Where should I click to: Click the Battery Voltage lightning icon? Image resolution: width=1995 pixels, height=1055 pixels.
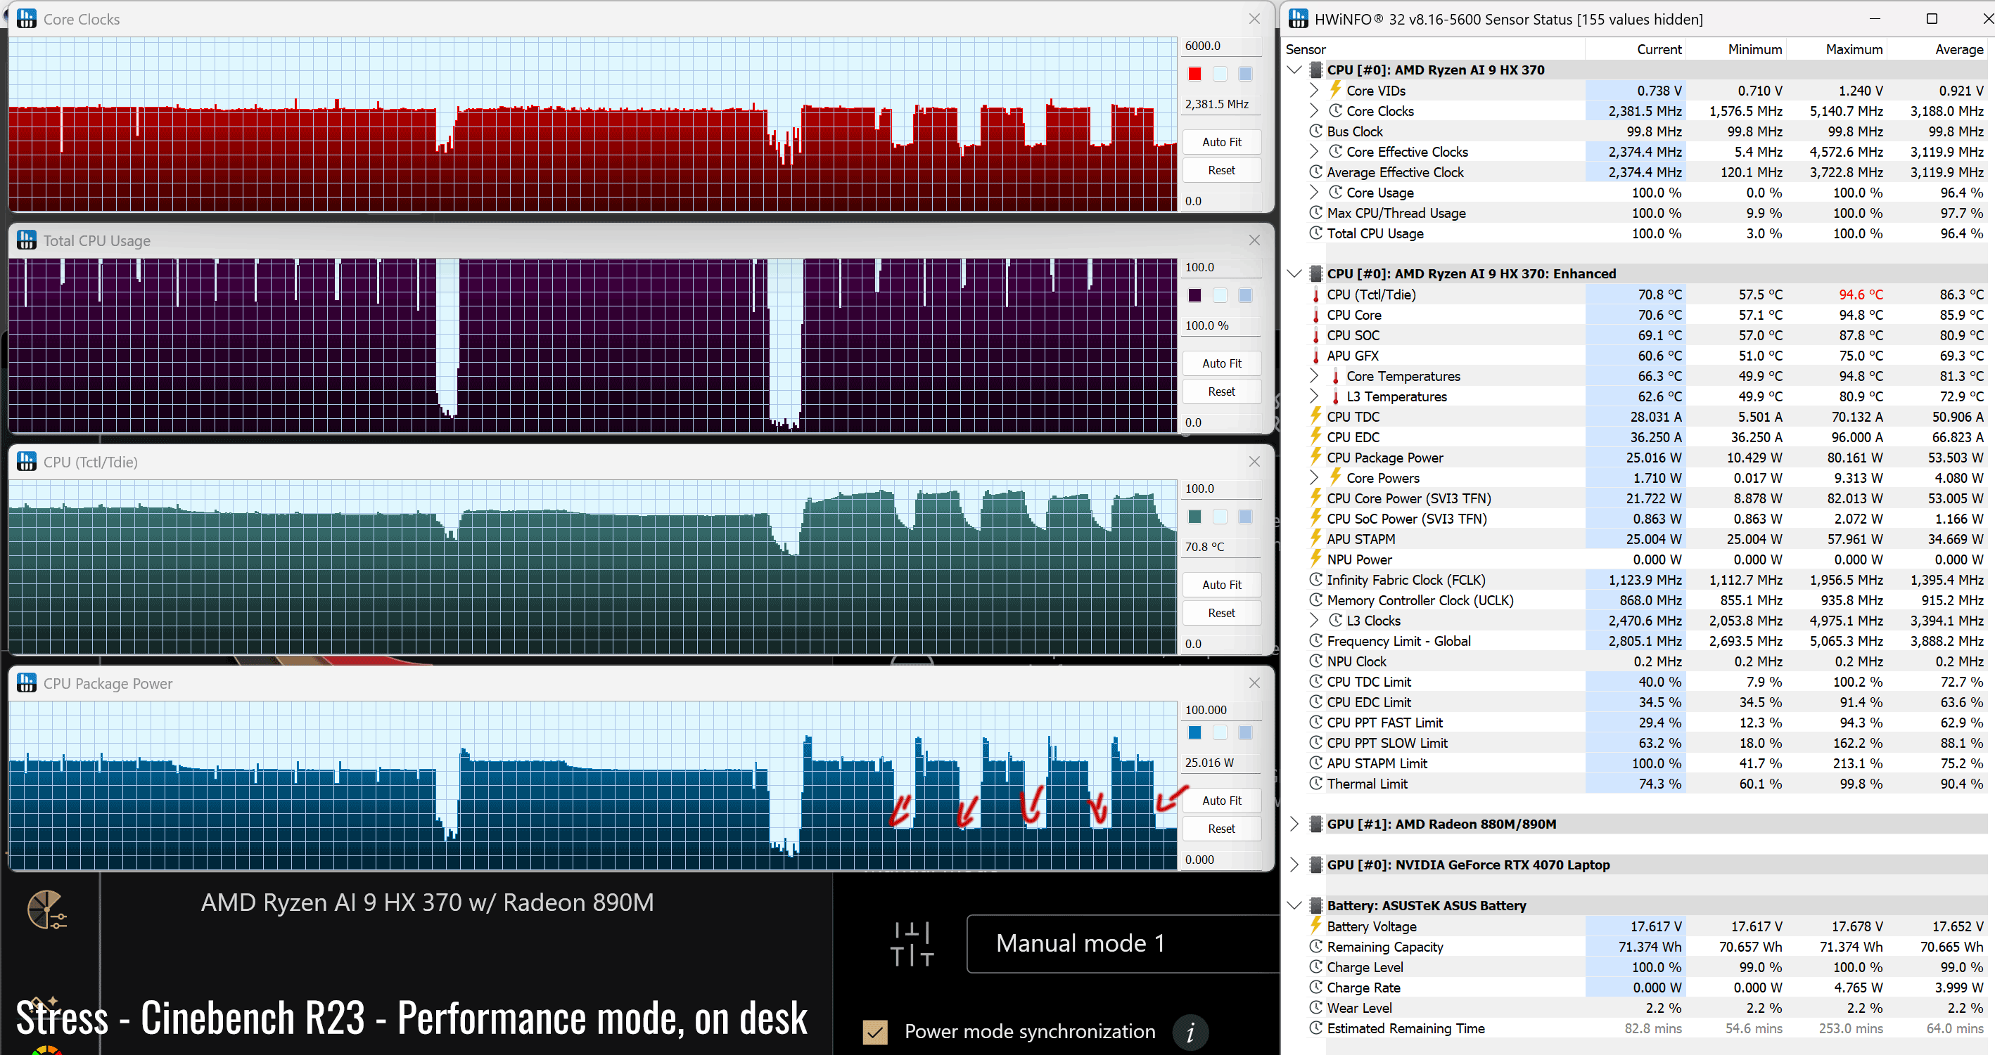click(x=1315, y=925)
